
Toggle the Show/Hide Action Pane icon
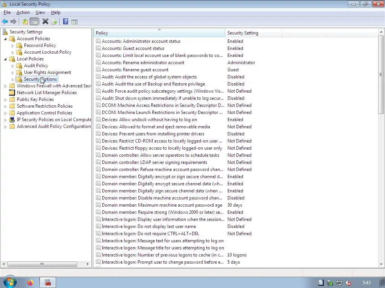[74, 22]
